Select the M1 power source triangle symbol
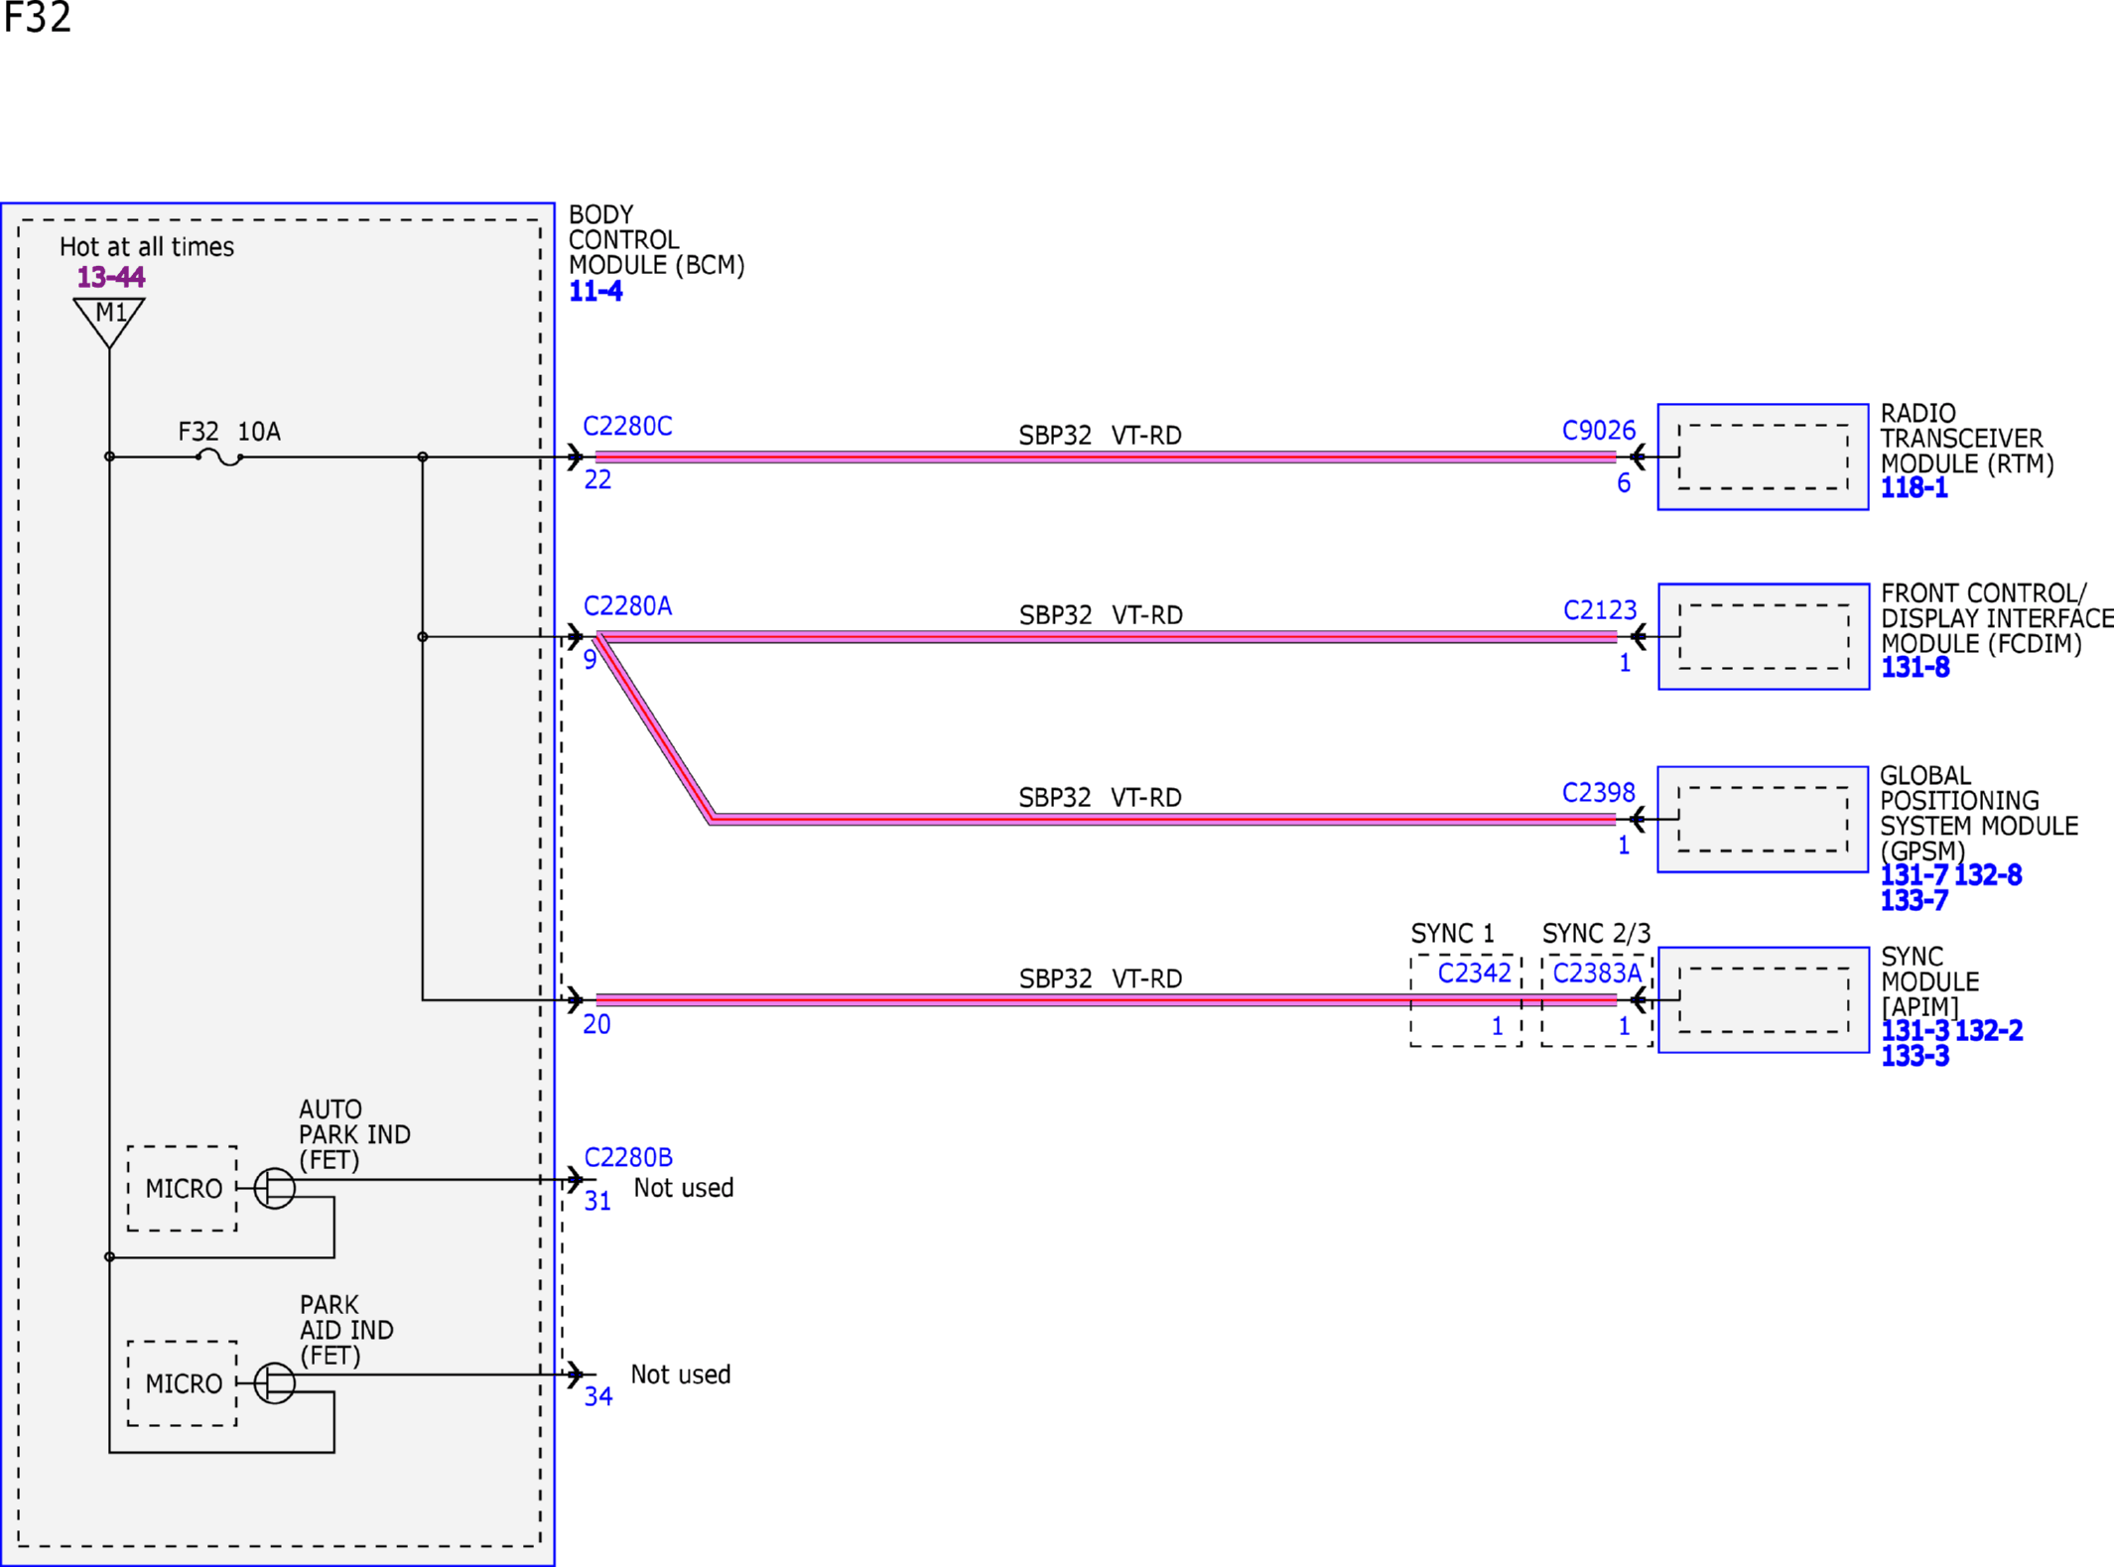Image resolution: width=2114 pixels, height=1567 pixels. [109, 322]
